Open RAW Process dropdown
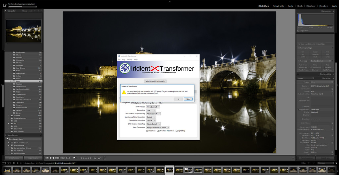This screenshot has height=175, width=339. click(153, 107)
